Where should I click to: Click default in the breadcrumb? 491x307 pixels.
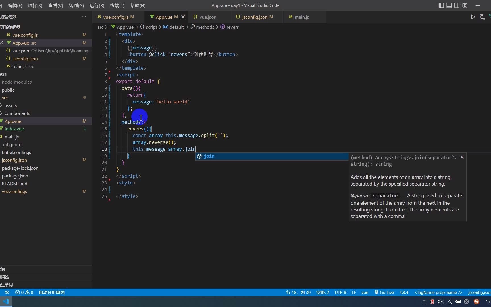tap(173, 27)
